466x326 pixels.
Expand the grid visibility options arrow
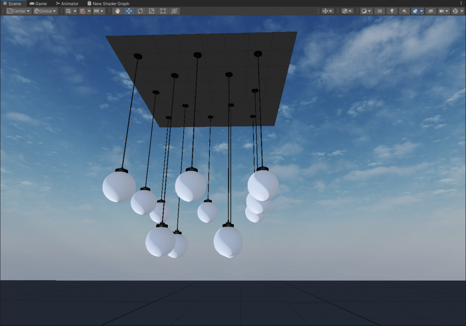click(x=75, y=11)
